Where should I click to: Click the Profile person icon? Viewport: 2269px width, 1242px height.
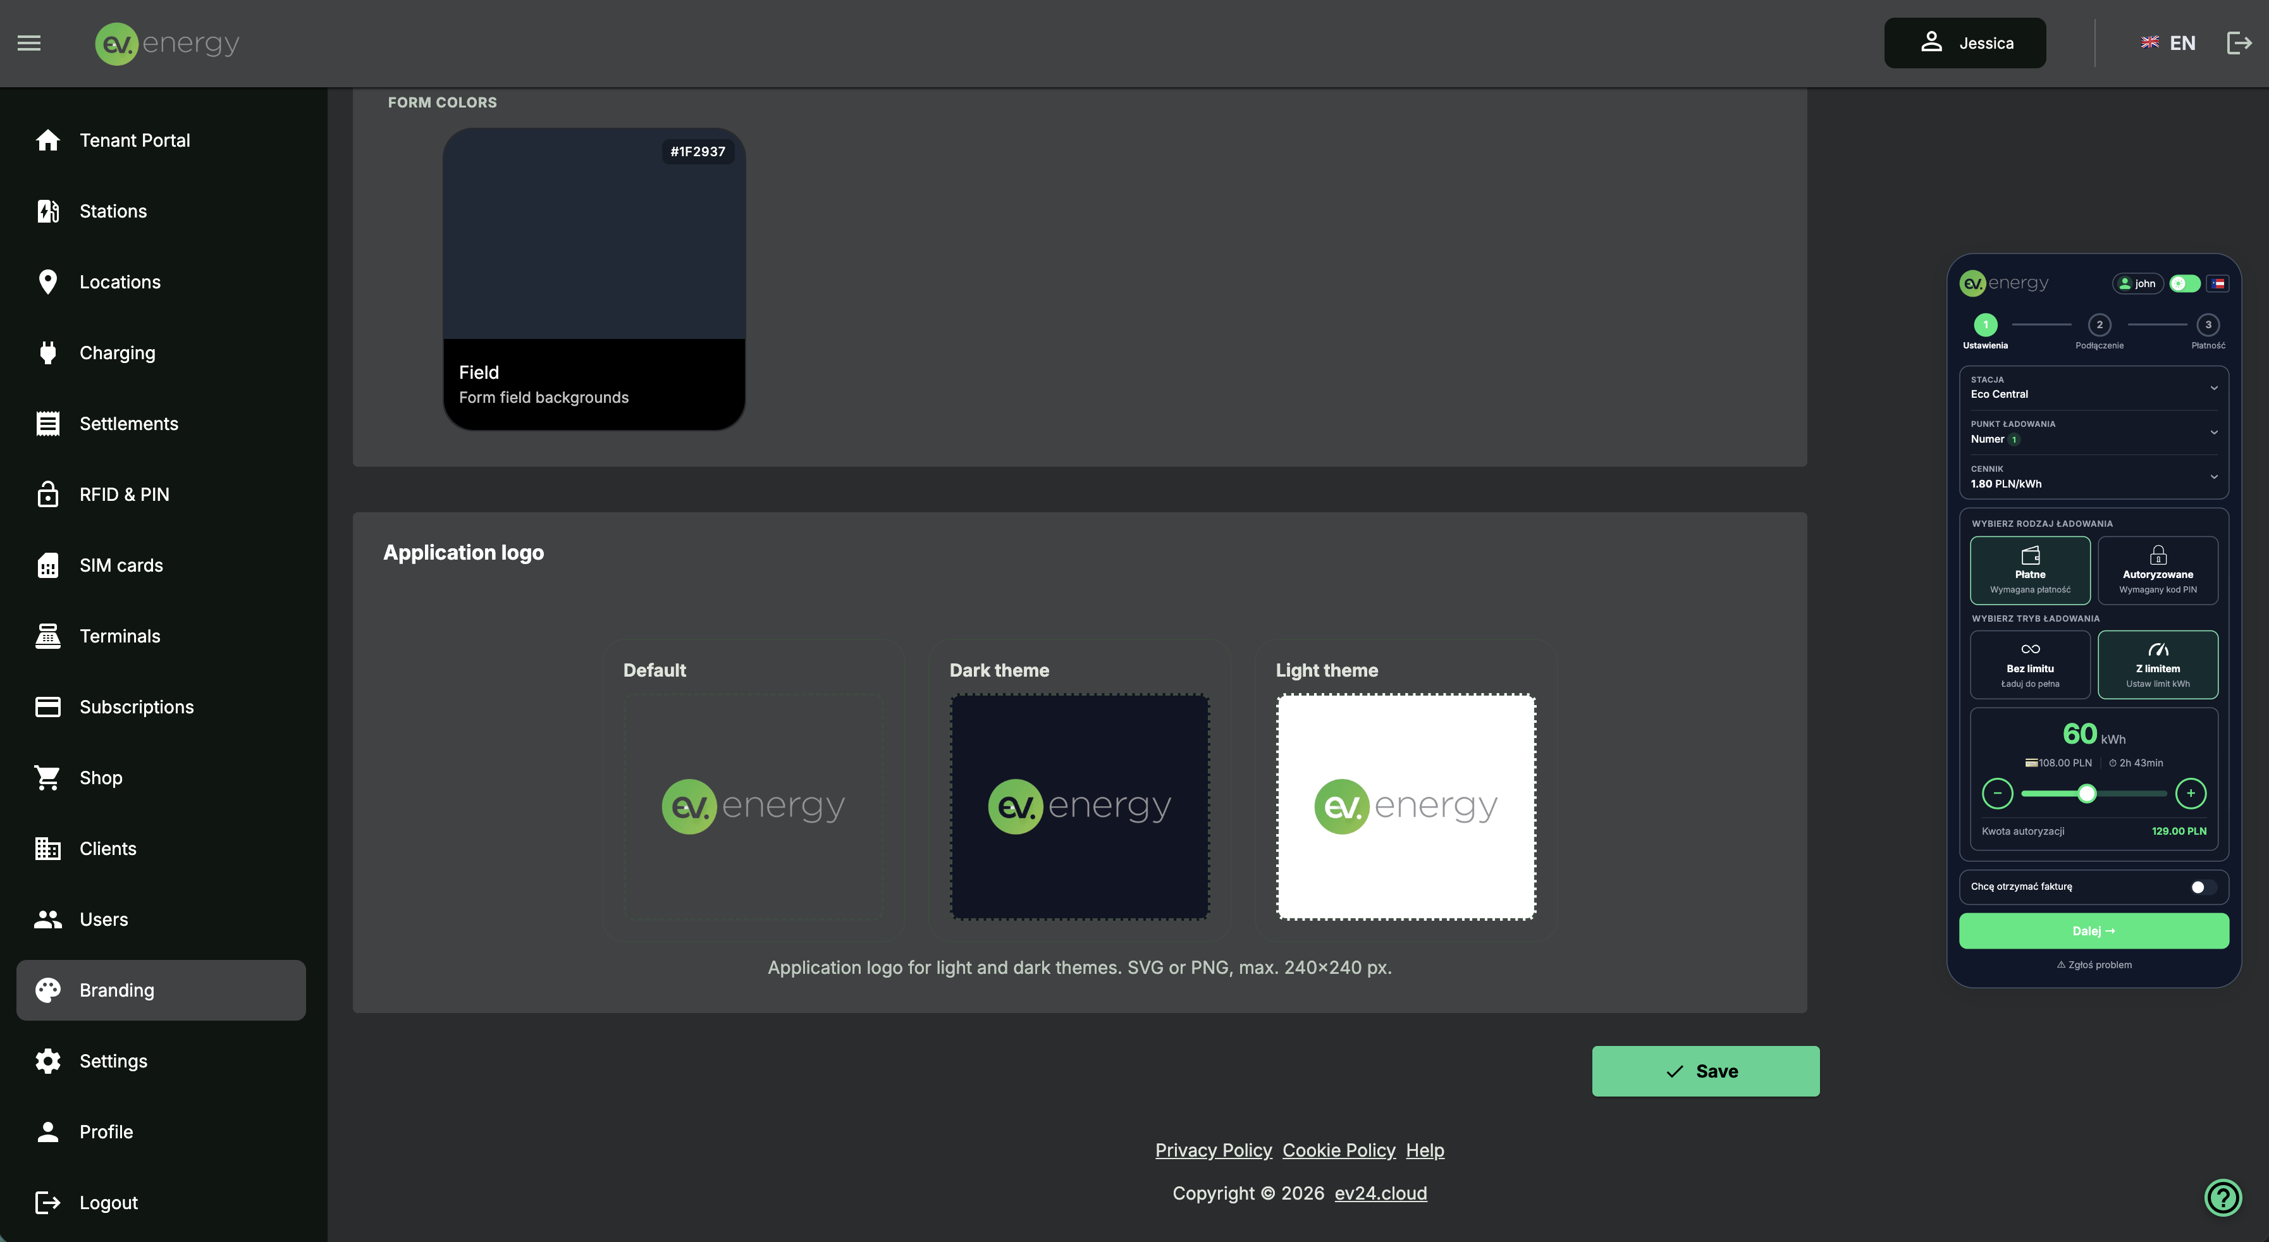point(47,1132)
